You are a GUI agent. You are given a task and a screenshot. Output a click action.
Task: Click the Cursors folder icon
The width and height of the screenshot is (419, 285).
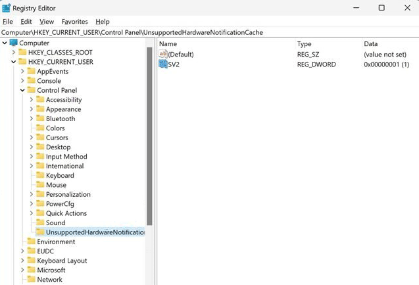click(40, 138)
